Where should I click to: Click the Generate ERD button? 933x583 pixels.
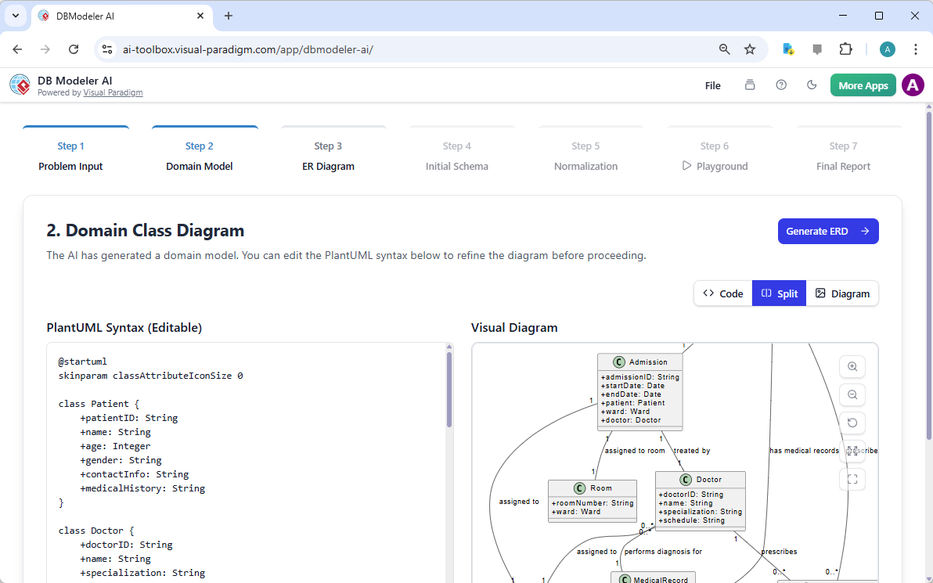(828, 231)
